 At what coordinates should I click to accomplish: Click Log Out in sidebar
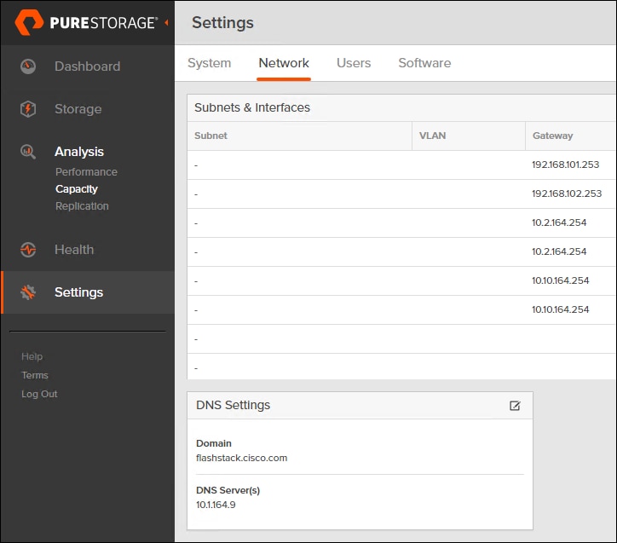click(x=39, y=394)
